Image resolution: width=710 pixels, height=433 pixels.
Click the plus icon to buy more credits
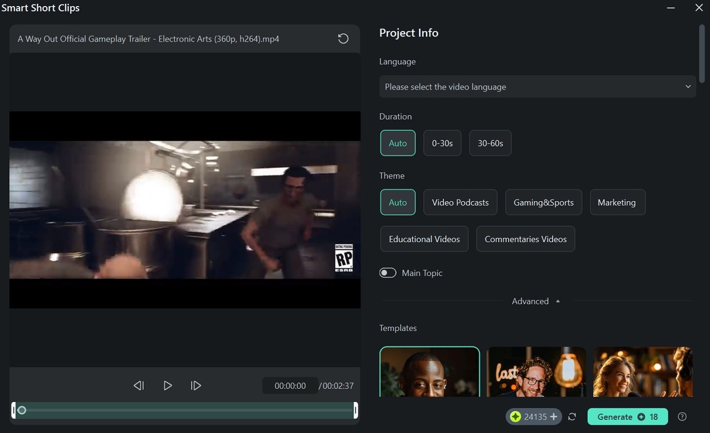click(x=554, y=416)
